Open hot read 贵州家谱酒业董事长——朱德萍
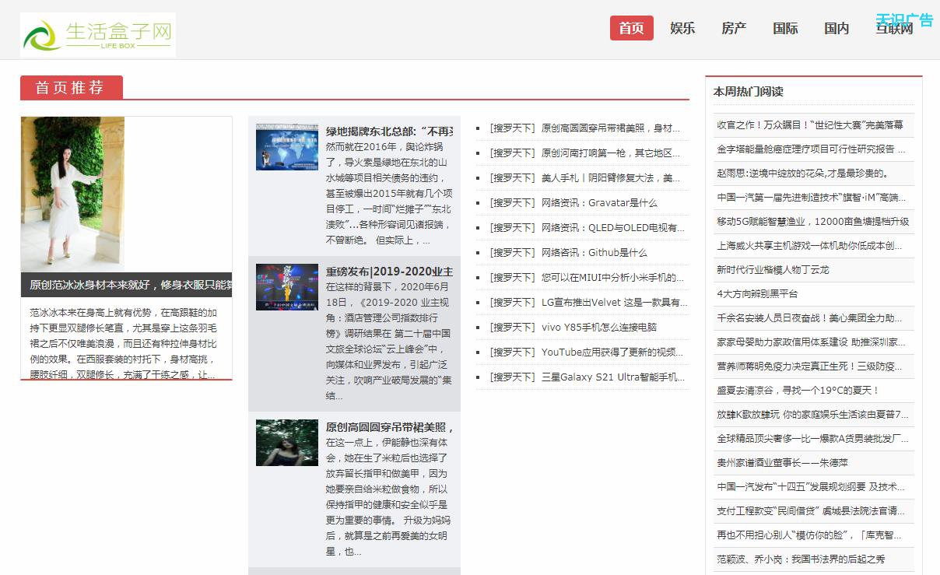Screen dimensions: 940x575 [782, 462]
